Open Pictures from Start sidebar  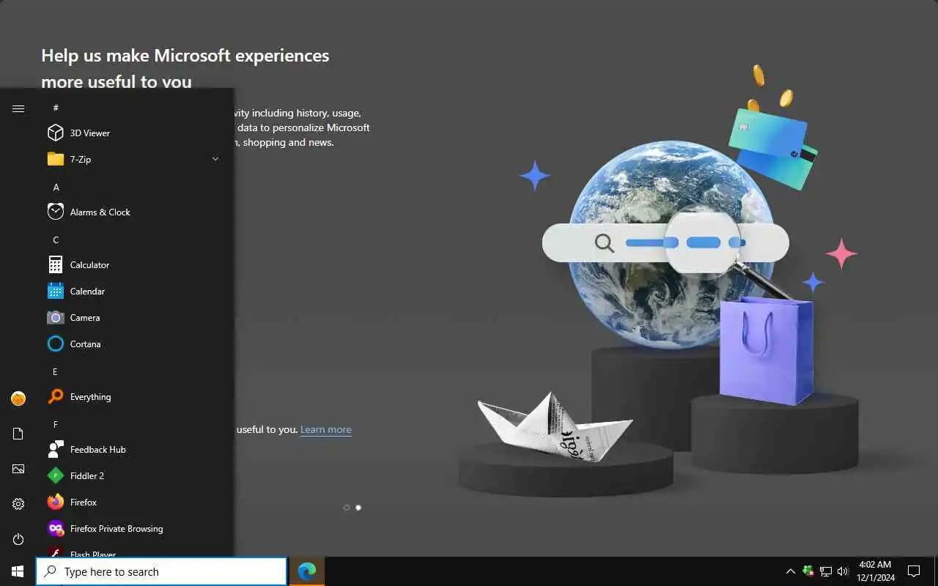[18, 469]
